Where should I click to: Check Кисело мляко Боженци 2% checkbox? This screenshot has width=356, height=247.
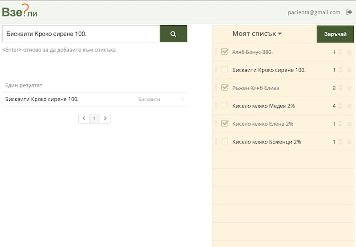(225, 141)
